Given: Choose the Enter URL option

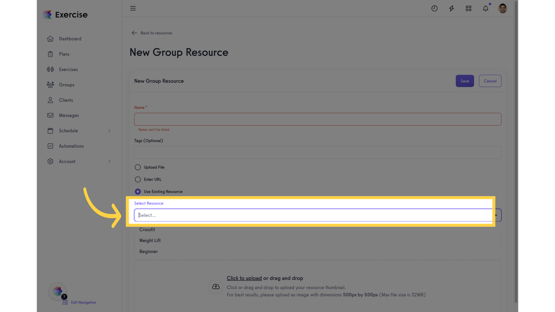Looking at the screenshot, I should [x=138, y=179].
